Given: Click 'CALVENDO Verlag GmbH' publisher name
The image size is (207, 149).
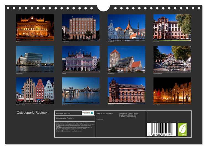Looking at the screenshot, I should (129, 113).
